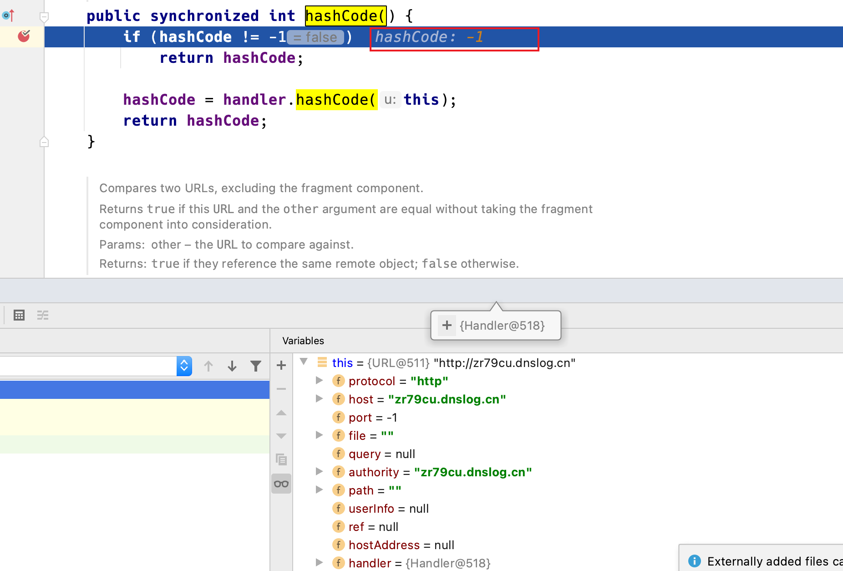
Task: Select the light green stack frame row
Action: point(135,444)
